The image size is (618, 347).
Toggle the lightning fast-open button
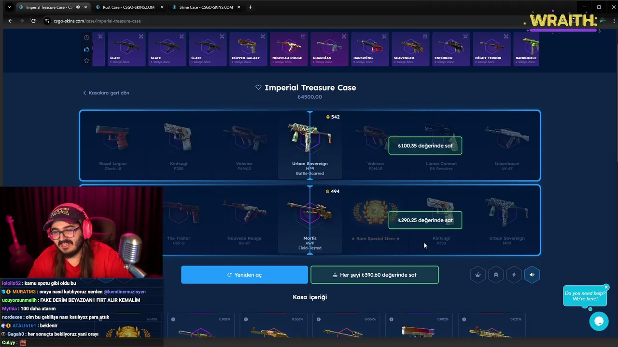point(514,275)
